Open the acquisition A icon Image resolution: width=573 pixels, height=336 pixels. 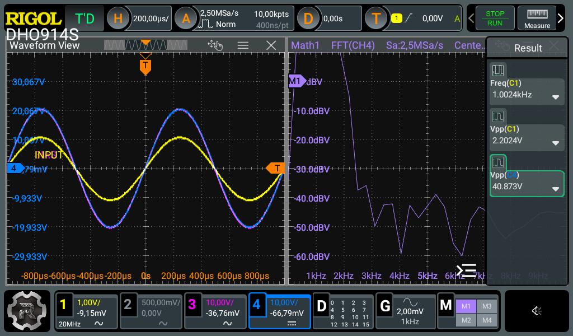(x=186, y=18)
